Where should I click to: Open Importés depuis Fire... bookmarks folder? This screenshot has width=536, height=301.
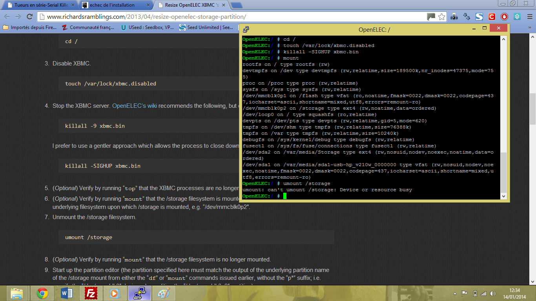[29, 27]
